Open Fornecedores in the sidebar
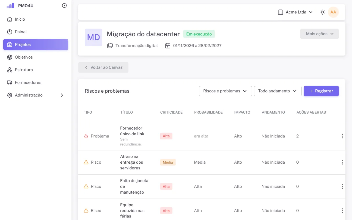The image size is (352, 220). (36, 82)
